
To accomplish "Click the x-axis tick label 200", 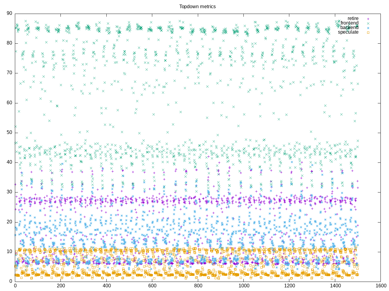I will point(61,286).
